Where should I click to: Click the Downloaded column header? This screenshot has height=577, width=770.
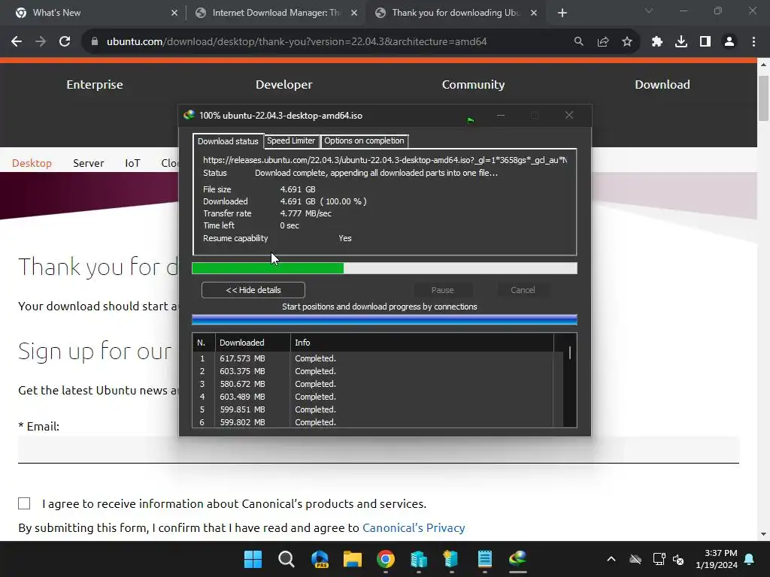click(253, 343)
